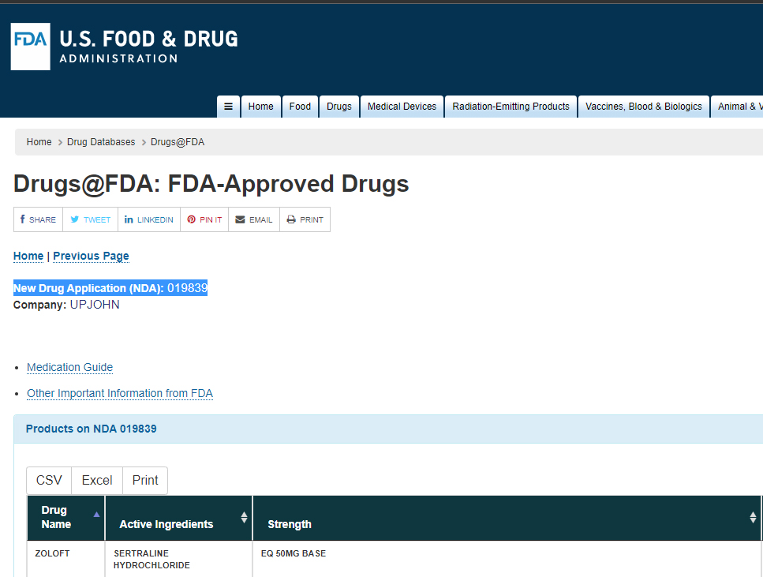Sort table by Strength column
Screen dimensions: 763x577
pos(507,518)
